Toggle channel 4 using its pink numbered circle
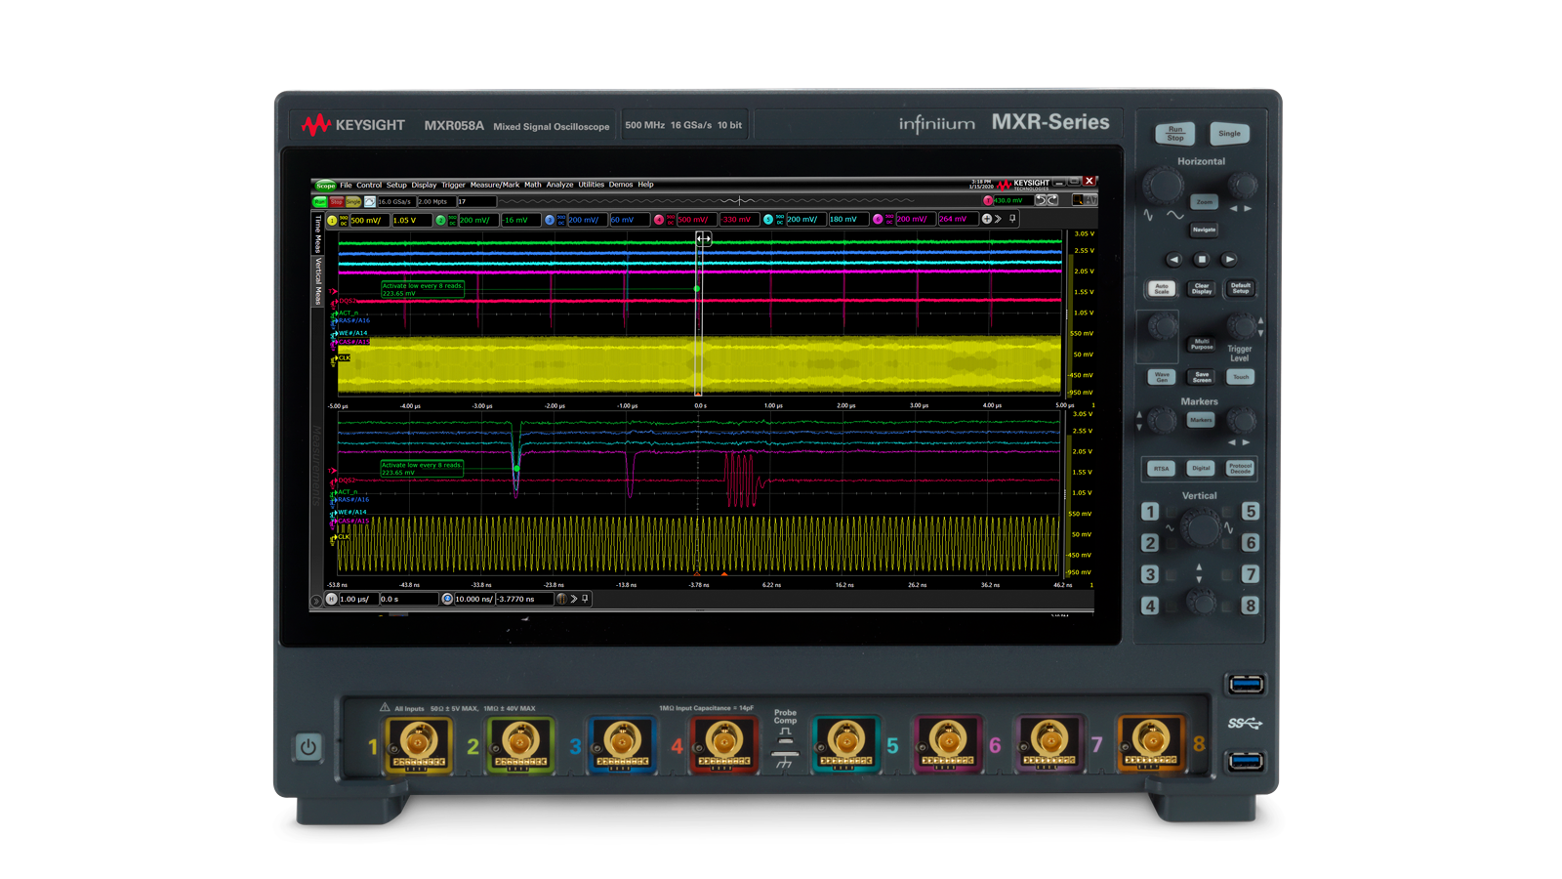This screenshot has width=1562, height=879. [x=658, y=220]
